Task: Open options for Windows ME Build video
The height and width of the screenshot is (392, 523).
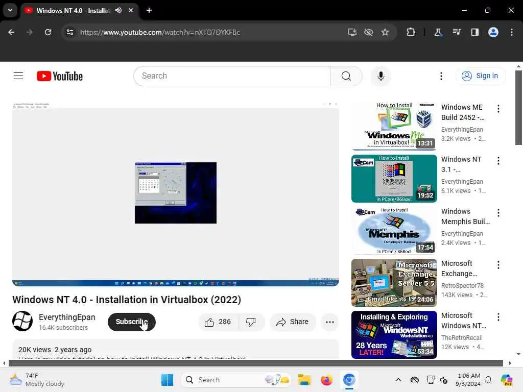Action: coord(498,109)
